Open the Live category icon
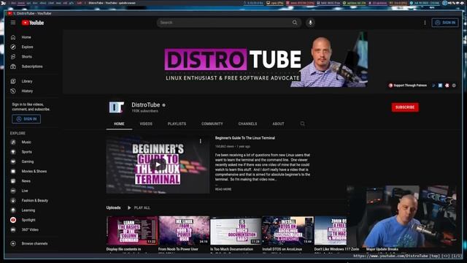Screen dimensions: 467x263 [x=13, y=191]
